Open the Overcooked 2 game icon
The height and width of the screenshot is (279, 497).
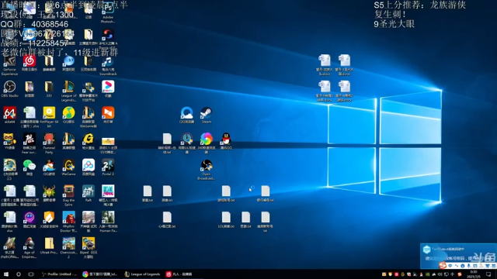pos(68,248)
